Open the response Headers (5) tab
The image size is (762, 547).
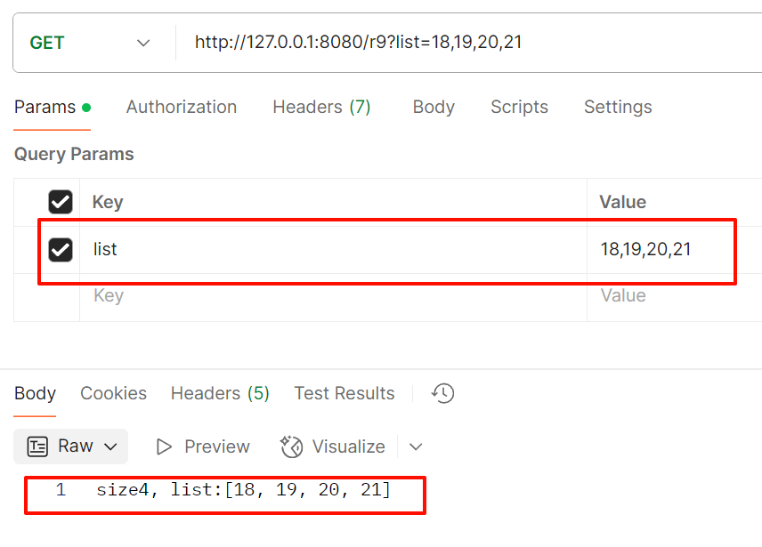tap(220, 393)
